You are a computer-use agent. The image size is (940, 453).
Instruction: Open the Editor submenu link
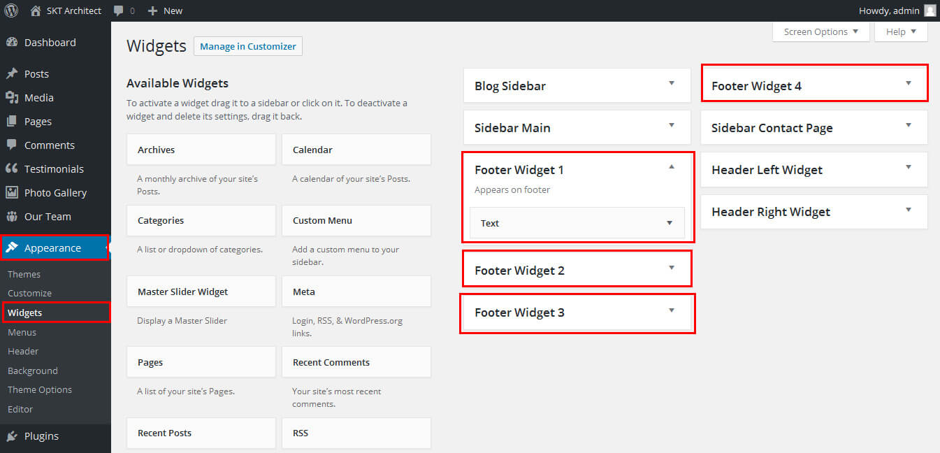click(20, 409)
